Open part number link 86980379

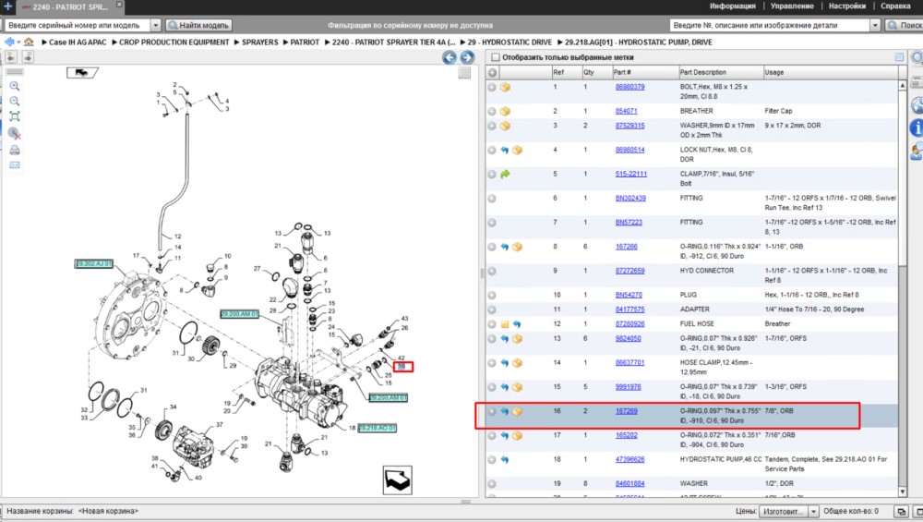coord(629,87)
